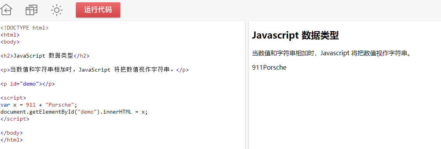The width and height of the screenshot is (441, 149).
Task: Click the opening <script> tag line
Action: (x=13, y=98)
